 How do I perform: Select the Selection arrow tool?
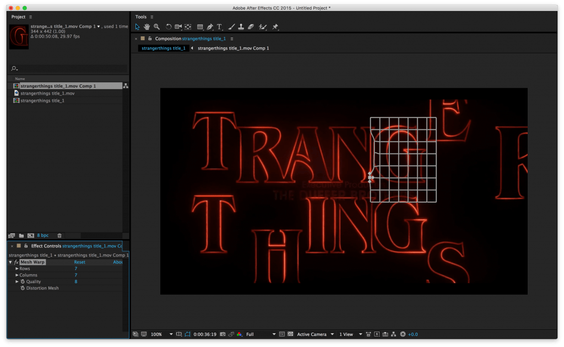[x=137, y=27]
